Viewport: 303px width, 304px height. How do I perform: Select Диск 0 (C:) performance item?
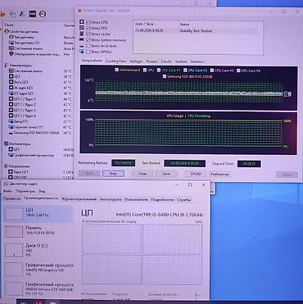(38, 250)
